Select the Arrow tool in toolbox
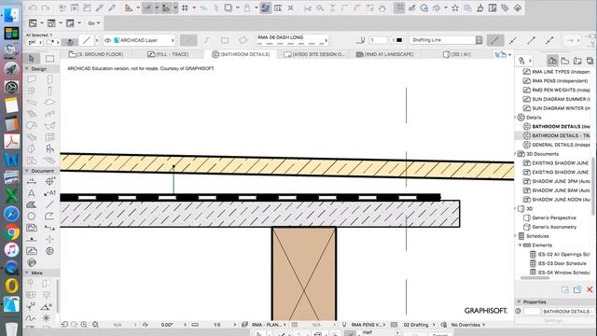Image resolution: width=597 pixels, height=336 pixels. pos(32,58)
